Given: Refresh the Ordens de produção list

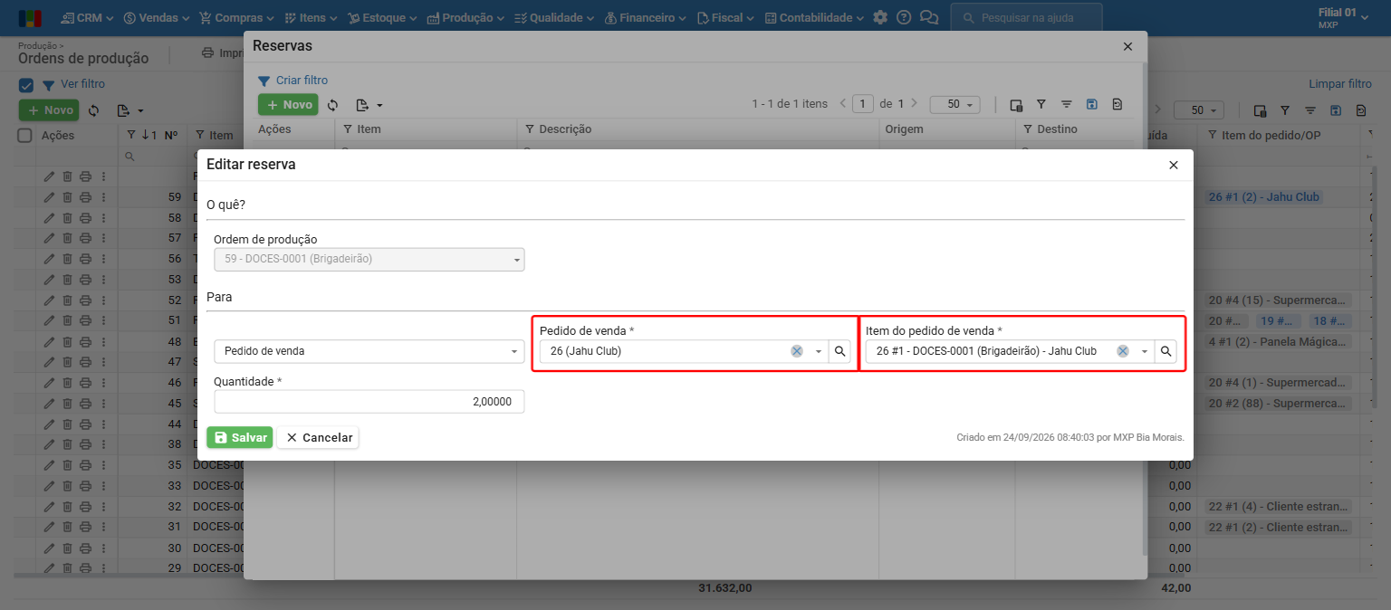Looking at the screenshot, I should pos(93,110).
